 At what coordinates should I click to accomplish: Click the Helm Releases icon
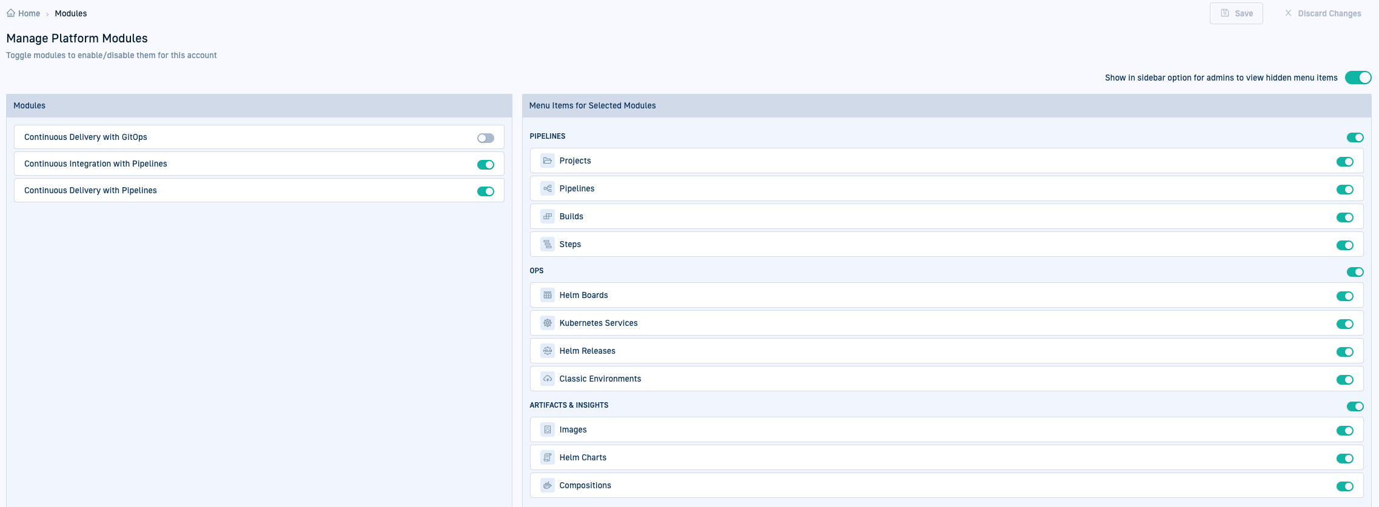click(x=548, y=351)
